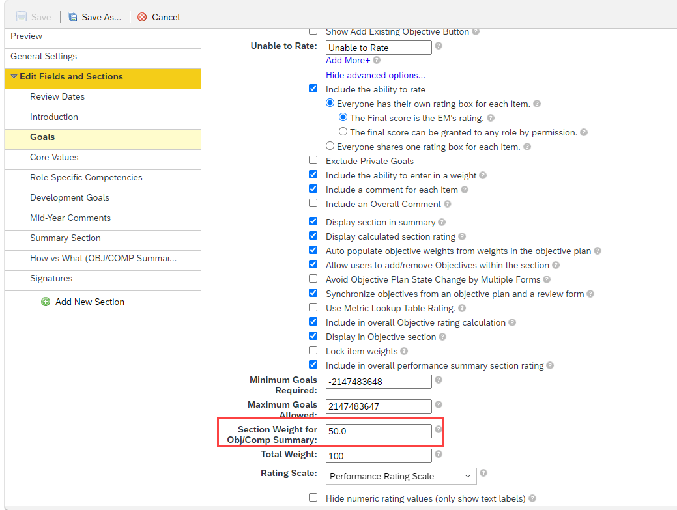Screen dimensions: 677x510
Task: Uncheck Display calculated section rating
Action: (313, 236)
